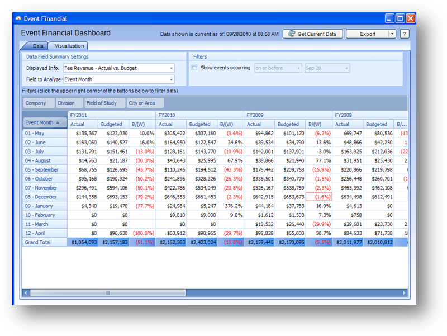Image resolution: width=447 pixels, height=336 pixels.
Task: Click the $335,501 October FY2009 cell
Action: tap(260, 179)
